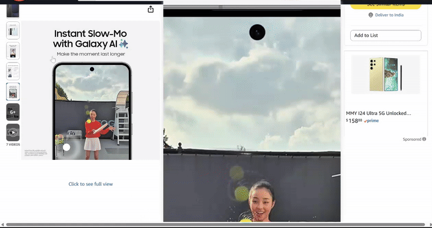The image size is (432, 228).
Task: Click the share icon above product image
Action: pos(151,9)
